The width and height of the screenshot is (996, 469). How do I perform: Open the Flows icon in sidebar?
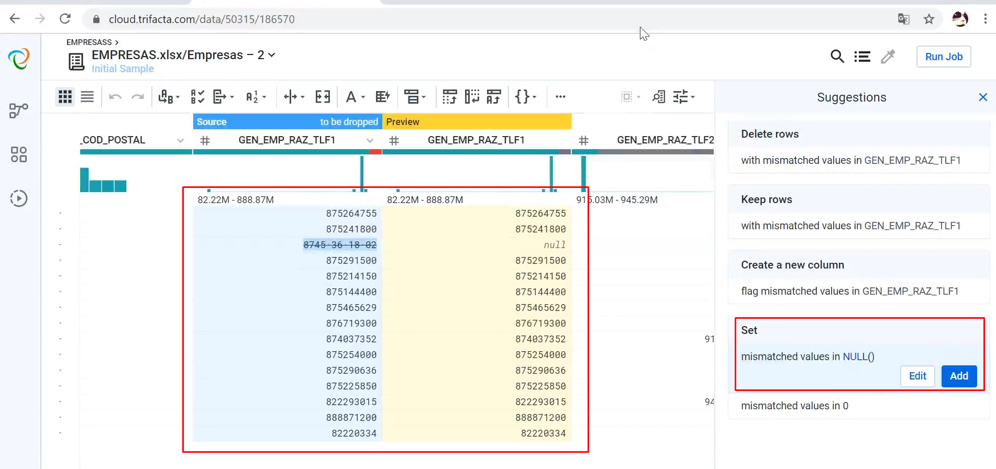coord(19,110)
